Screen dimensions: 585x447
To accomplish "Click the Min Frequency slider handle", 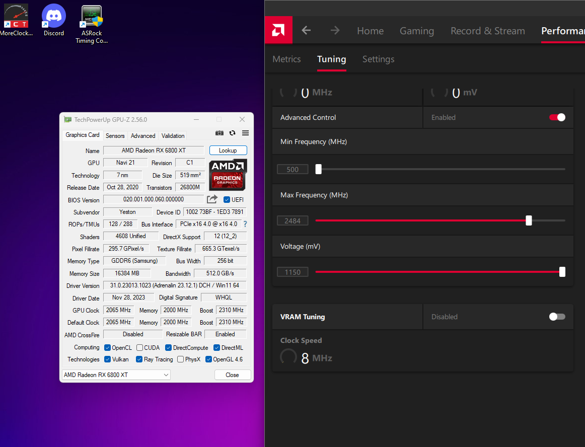I will pyautogui.click(x=318, y=169).
